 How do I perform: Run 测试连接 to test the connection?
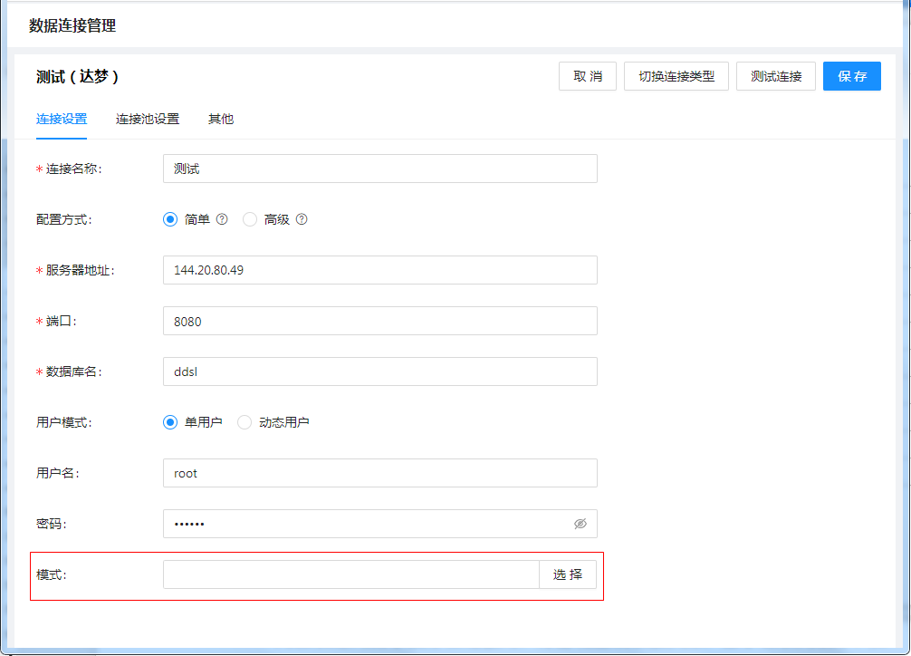[776, 76]
